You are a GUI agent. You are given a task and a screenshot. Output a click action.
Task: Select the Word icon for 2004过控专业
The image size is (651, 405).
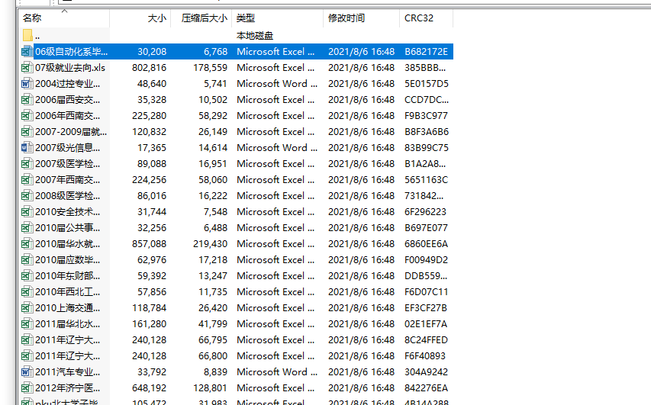tap(27, 84)
